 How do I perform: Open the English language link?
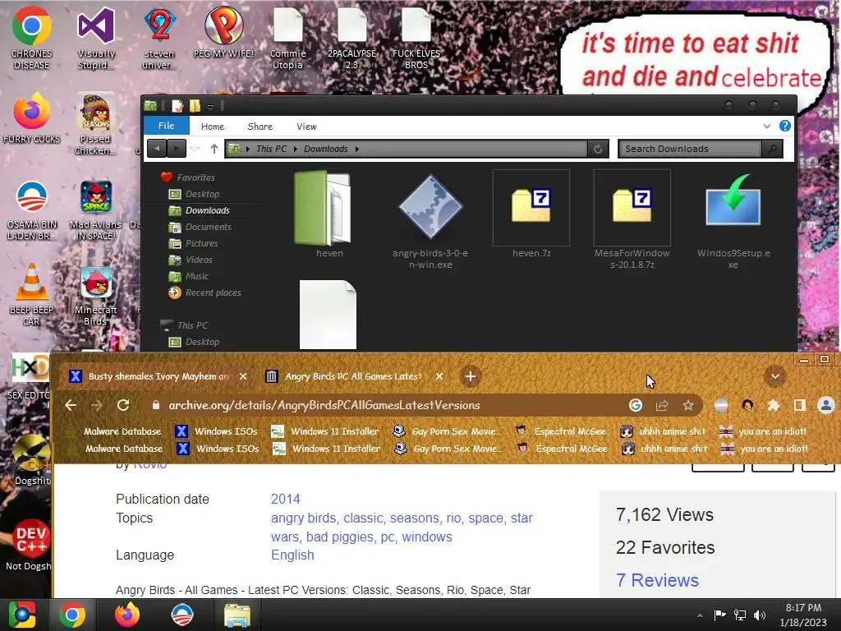pos(292,555)
